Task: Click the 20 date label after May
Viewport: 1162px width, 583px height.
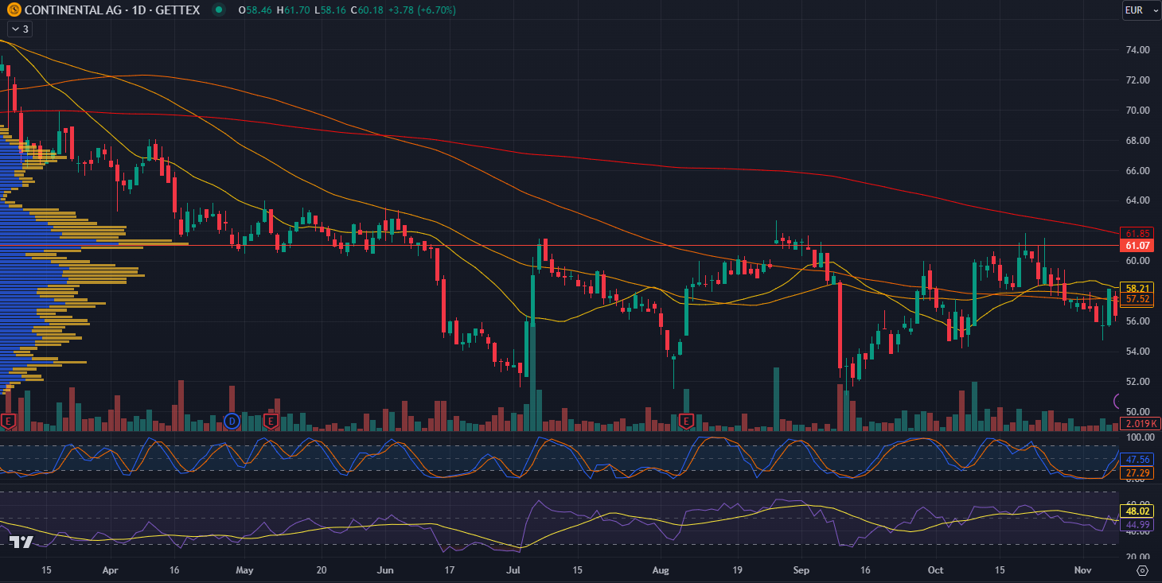Action: pyautogui.click(x=322, y=570)
